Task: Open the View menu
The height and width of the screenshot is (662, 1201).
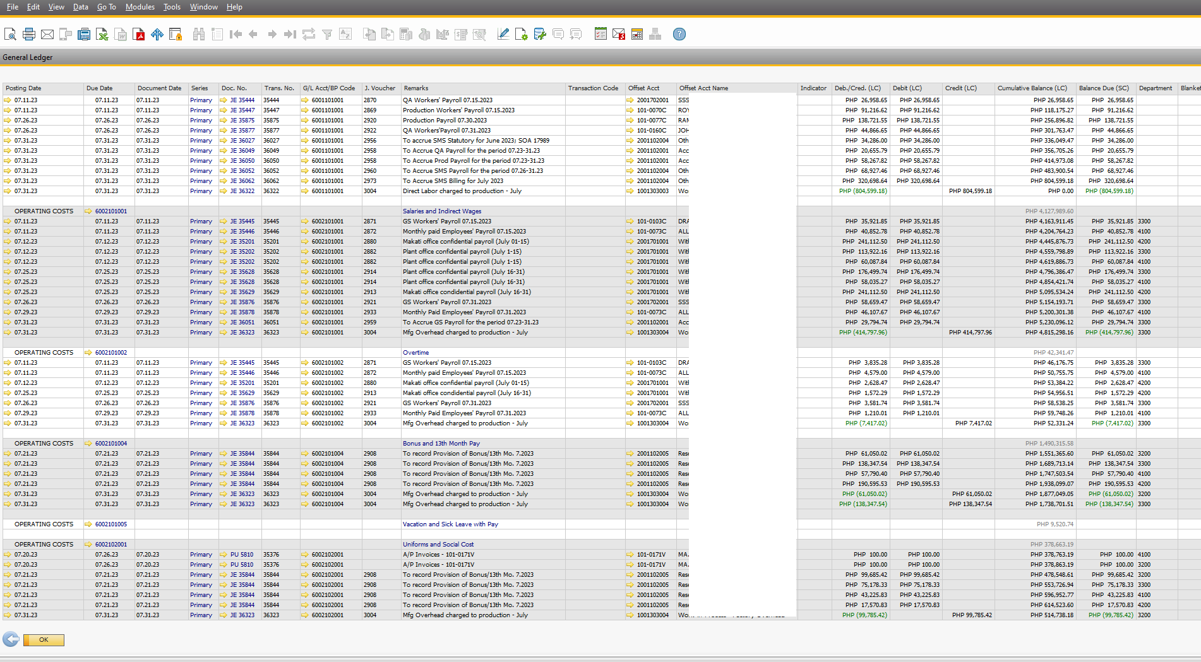Action: click(56, 7)
